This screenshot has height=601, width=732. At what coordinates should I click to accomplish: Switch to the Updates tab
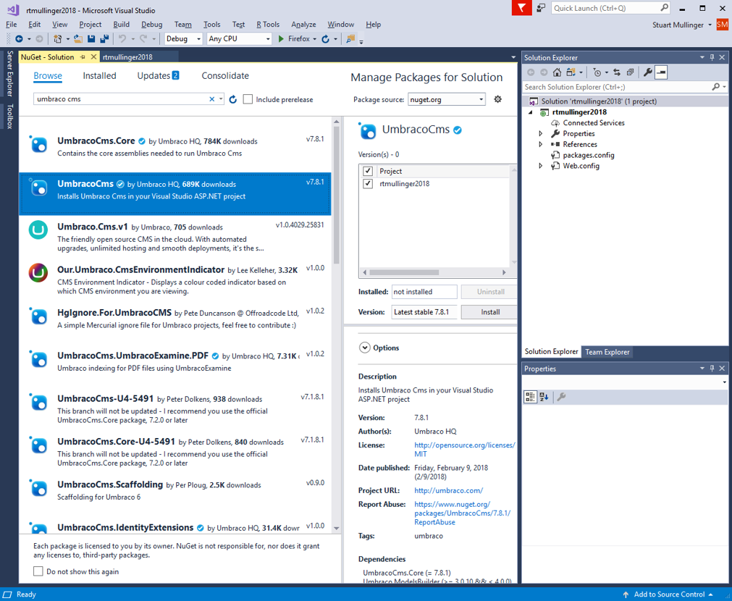(158, 75)
